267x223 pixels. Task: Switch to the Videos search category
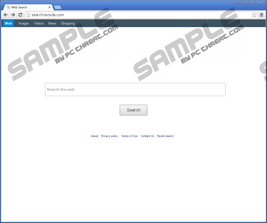pyautogui.click(x=38, y=23)
